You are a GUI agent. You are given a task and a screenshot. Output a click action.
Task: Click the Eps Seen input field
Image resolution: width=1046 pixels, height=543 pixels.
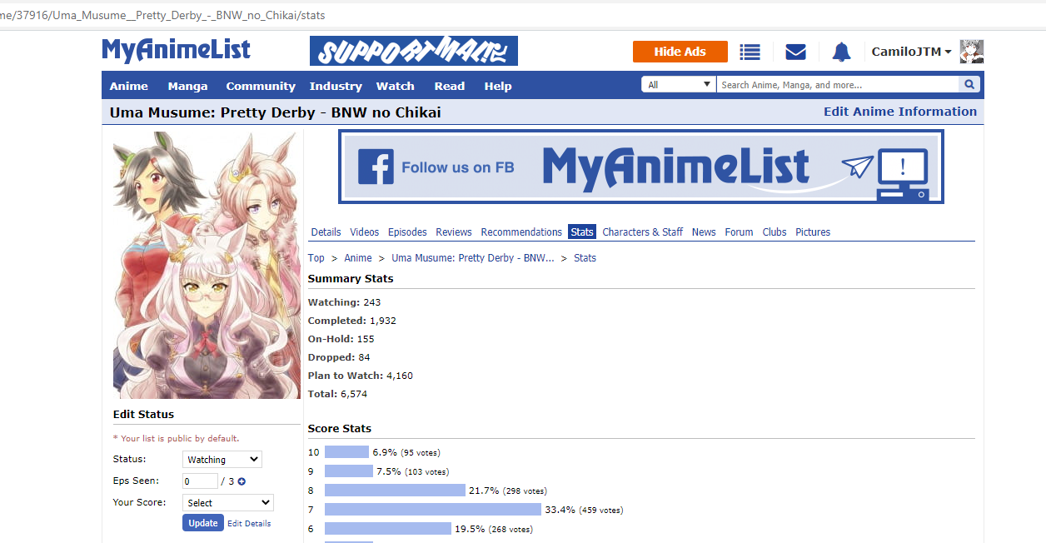[200, 481]
